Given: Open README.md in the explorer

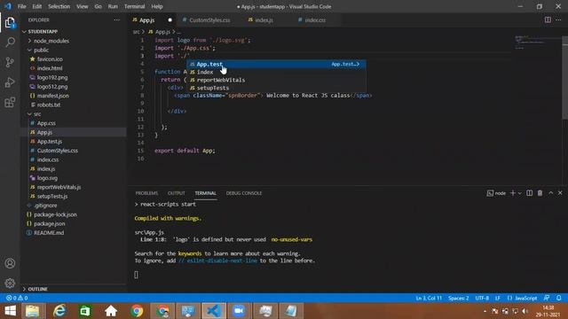Looking at the screenshot, I should pyautogui.click(x=49, y=232).
